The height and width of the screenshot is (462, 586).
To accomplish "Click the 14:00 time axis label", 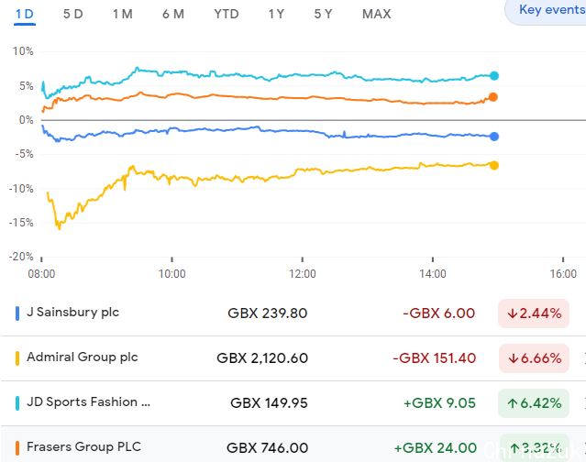I will 433,274.
